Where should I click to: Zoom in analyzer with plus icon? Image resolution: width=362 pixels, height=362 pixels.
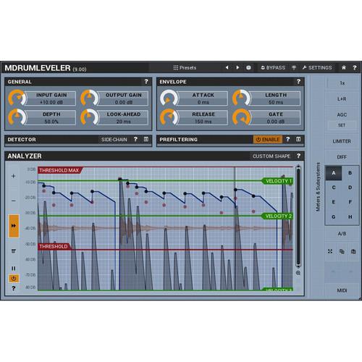[14, 176]
